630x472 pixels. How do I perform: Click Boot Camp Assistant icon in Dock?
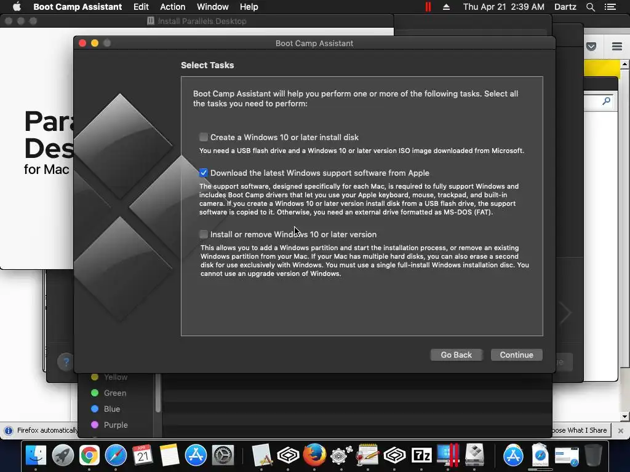[474, 455]
